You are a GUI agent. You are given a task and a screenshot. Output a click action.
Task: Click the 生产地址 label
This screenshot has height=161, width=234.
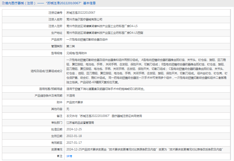pos(57,33)
